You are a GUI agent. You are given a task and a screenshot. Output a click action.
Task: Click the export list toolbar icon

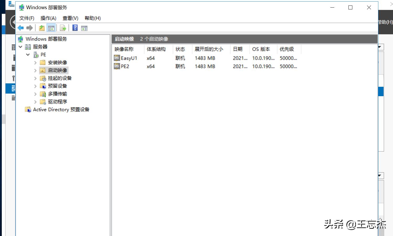63,28
